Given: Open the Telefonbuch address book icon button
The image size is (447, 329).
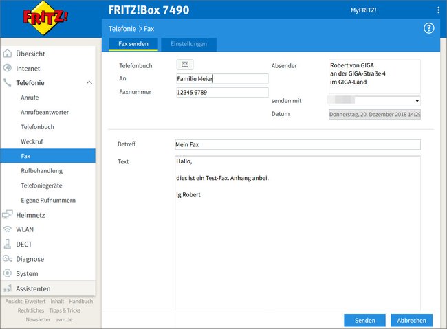Looking at the screenshot, I should 185,65.
